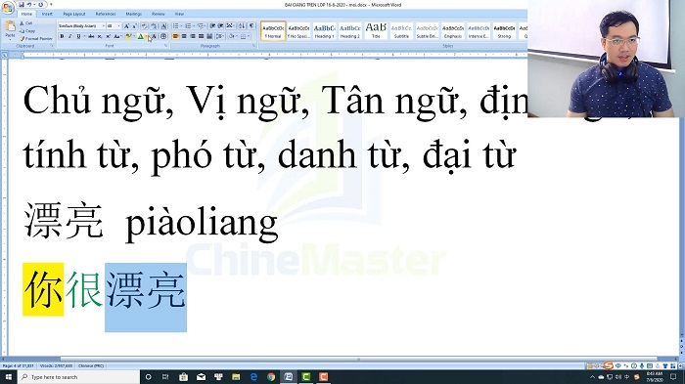Open the Windows Start menu
This screenshot has width=685, height=384.
[8, 377]
